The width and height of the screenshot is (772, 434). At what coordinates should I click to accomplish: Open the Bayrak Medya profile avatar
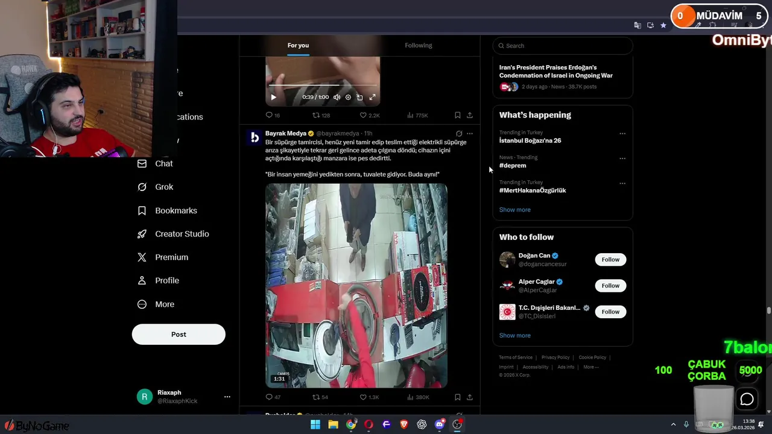[x=255, y=138]
